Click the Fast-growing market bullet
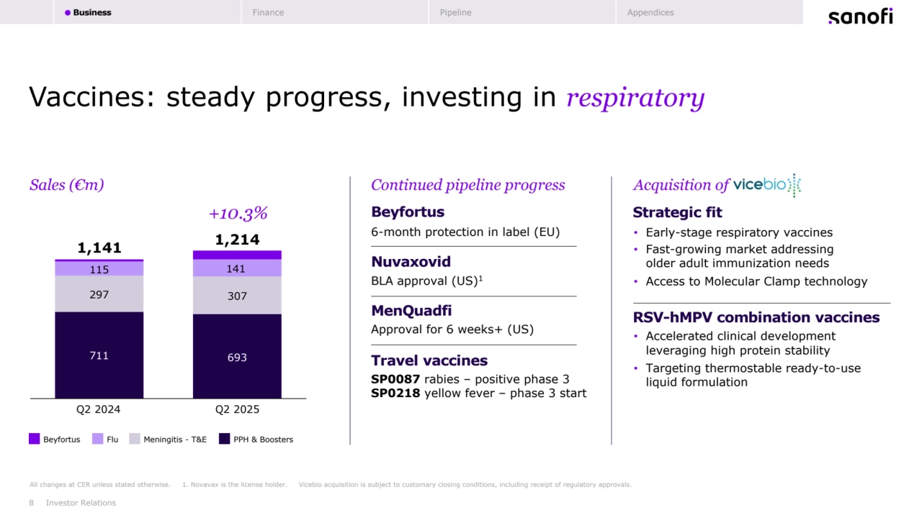 click(x=739, y=256)
